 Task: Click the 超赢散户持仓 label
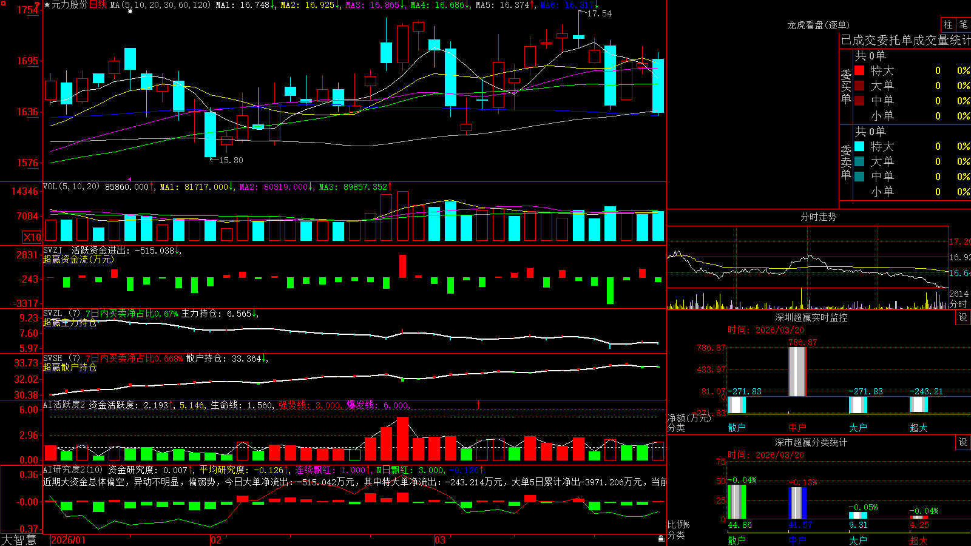pos(70,367)
